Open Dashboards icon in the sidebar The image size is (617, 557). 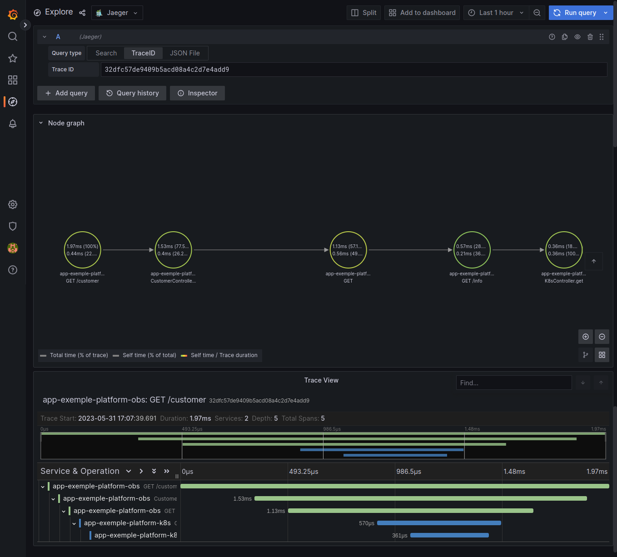(x=13, y=80)
